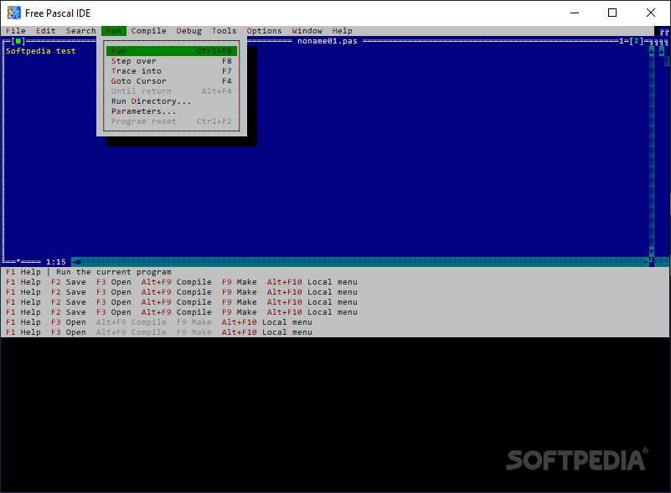Screen dimensions: 671x493
Task: Click the horizontal scrollbar left arrow
Action: tap(74, 262)
